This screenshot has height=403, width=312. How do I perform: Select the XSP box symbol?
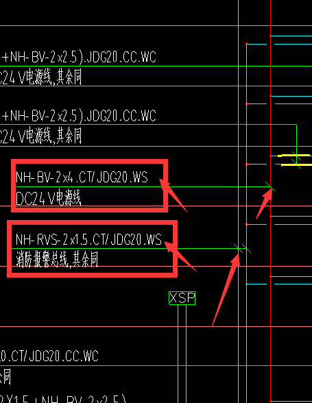pos(182,298)
